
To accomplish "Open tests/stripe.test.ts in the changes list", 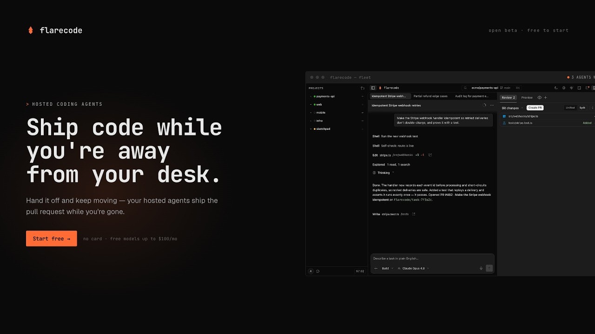I will click(x=520, y=123).
